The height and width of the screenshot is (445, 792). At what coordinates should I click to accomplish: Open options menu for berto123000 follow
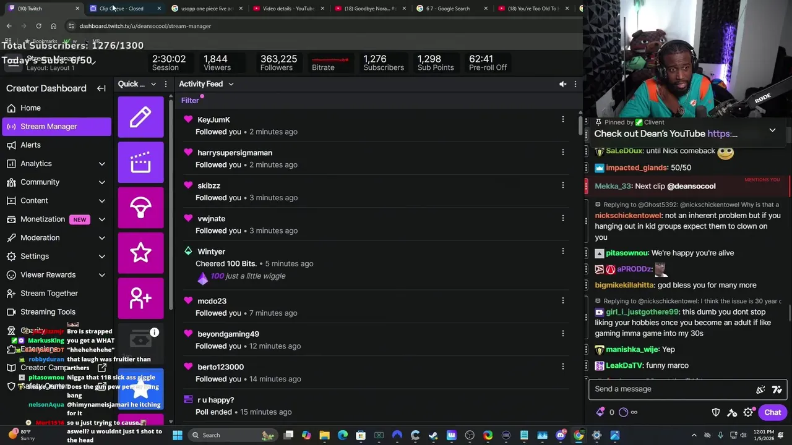click(562, 367)
